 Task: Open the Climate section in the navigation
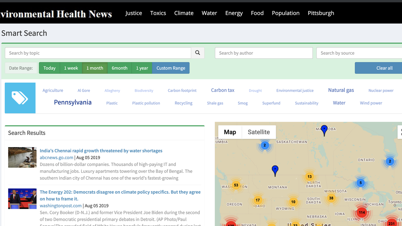(184, 13)
